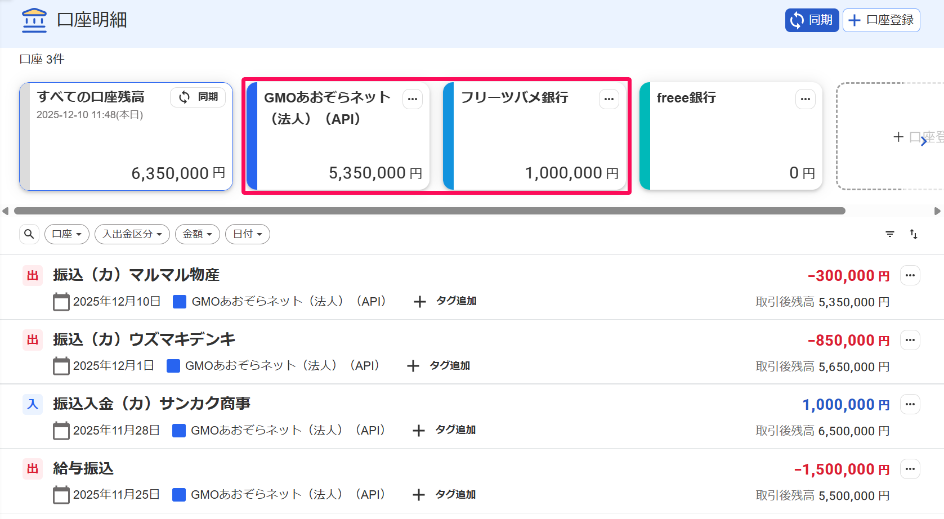
Task: Click the calendar icon beside 2025年11月28日
Action: 61,431
